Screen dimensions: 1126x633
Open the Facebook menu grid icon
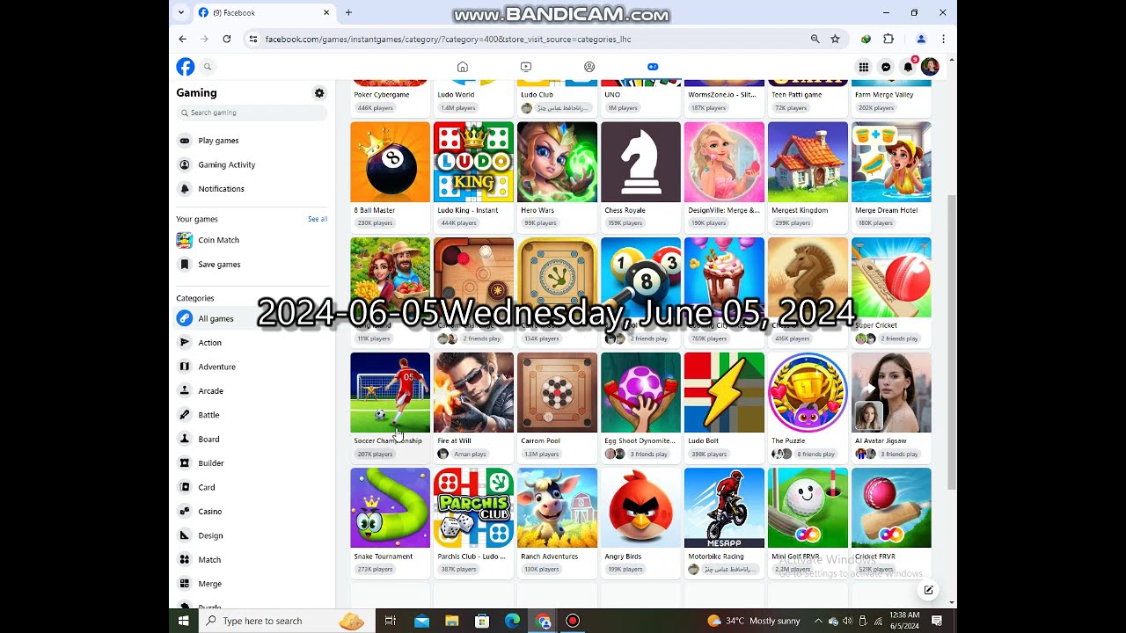click(x=864, y=67)
